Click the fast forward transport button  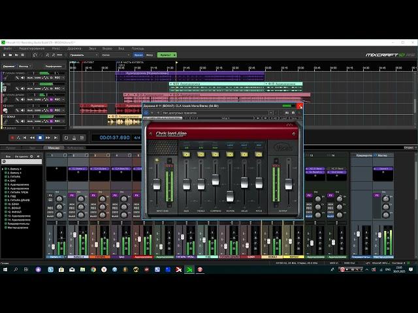pos(48,138)
